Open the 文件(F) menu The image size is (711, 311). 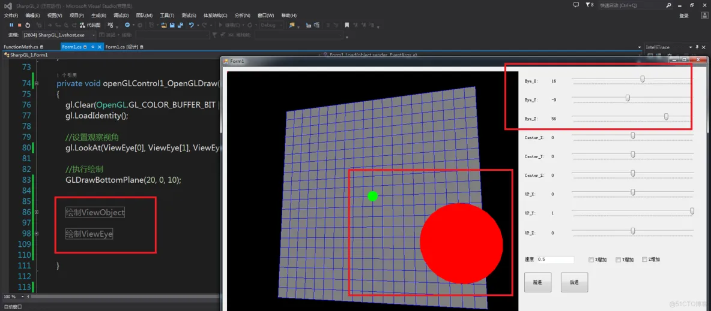10,16
